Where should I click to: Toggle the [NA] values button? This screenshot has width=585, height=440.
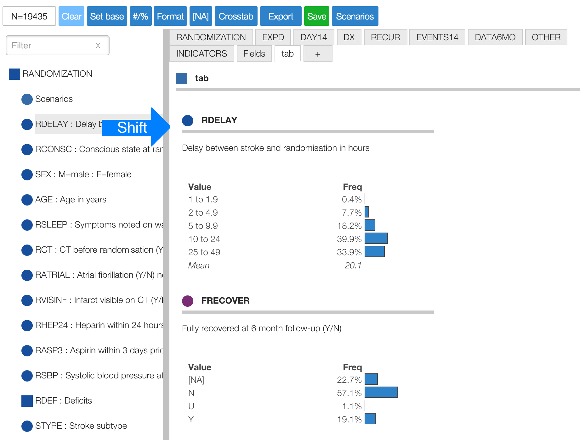click(201, 16)
